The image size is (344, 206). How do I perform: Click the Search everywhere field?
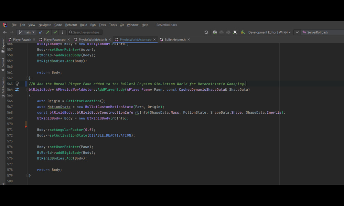86,32
